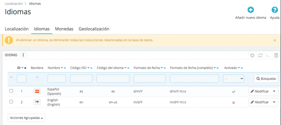This screenshot has height=125, width=281.
Task: Expand Modificar dropdown for Español
Action: pyautogui.click(x=274, y=91)
